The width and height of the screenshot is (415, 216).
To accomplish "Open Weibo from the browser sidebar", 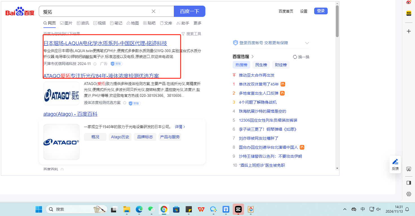I will [x=409, y=2].
